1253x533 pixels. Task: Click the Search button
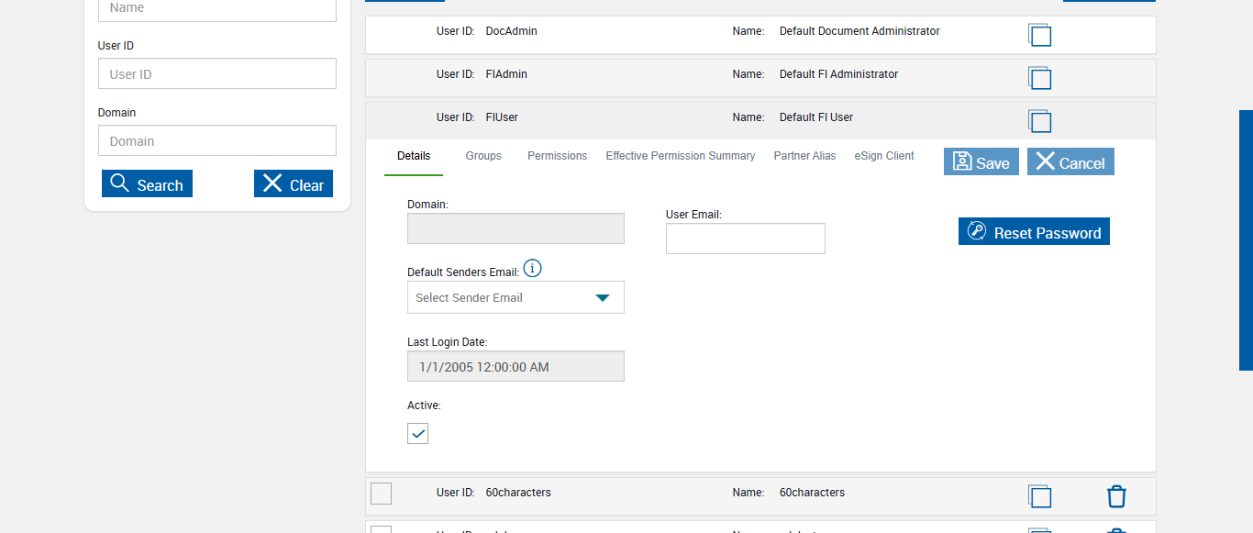(147, 184)
